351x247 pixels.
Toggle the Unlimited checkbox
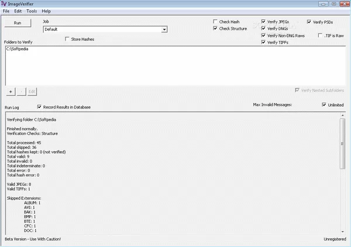point(324,105)
